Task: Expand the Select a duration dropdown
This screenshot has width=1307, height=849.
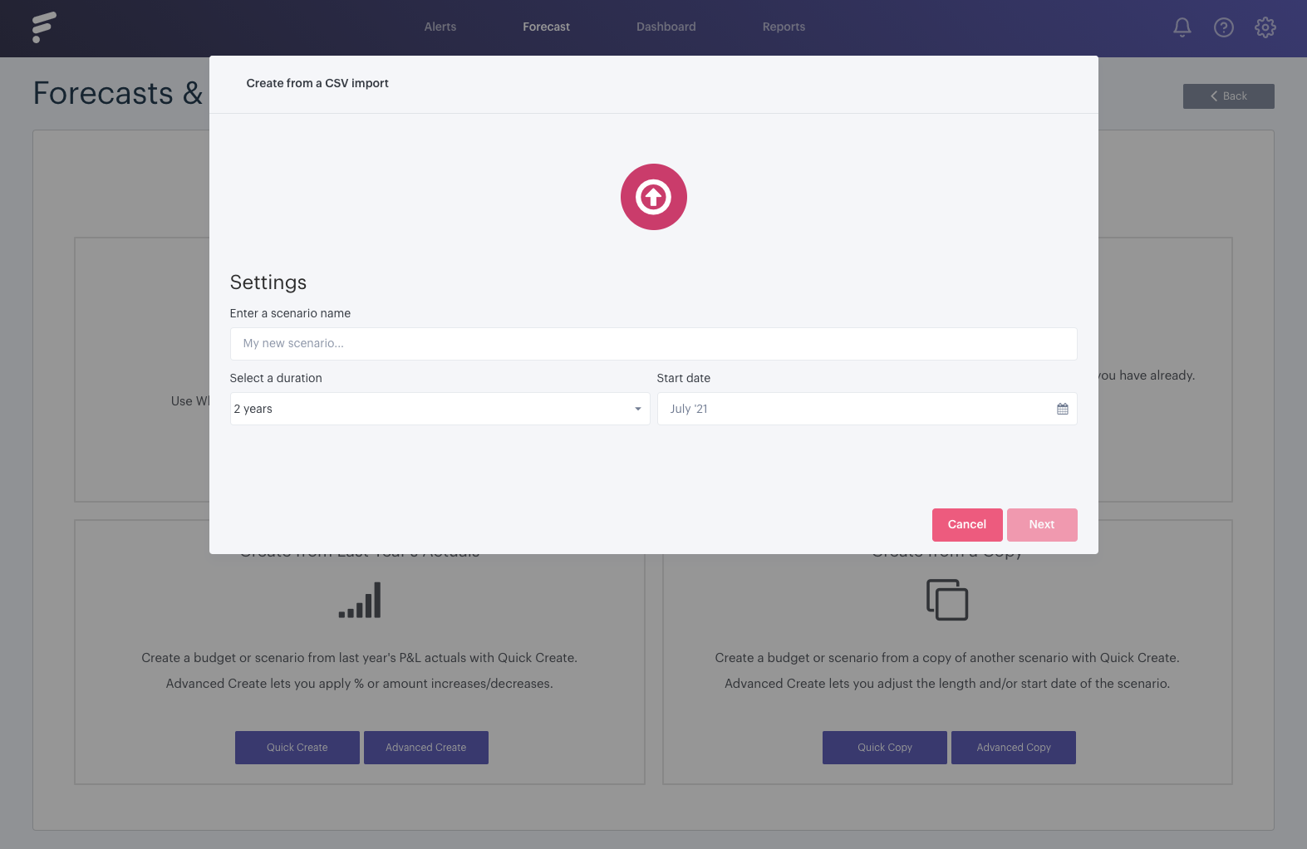Action: point(440,409)
